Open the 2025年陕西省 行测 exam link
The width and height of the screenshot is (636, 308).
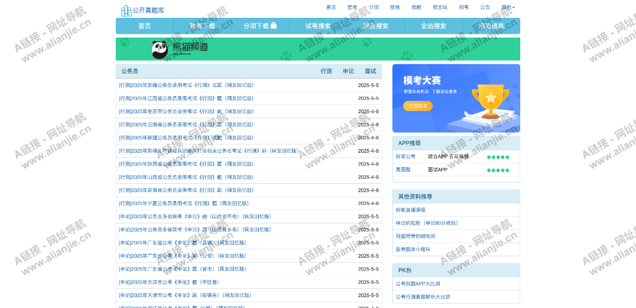[186, 164]
